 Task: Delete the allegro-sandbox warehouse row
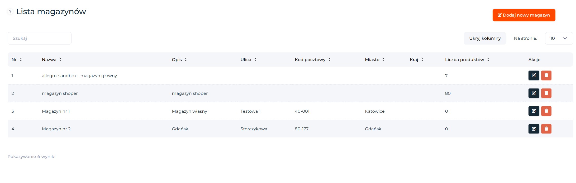click(x=546, y=75)
